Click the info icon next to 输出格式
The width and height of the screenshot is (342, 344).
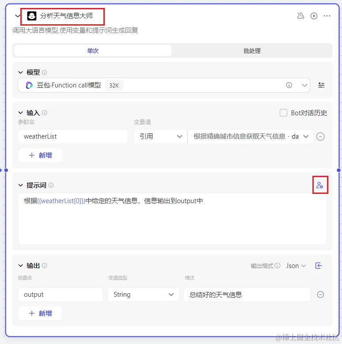click(277, 266)
